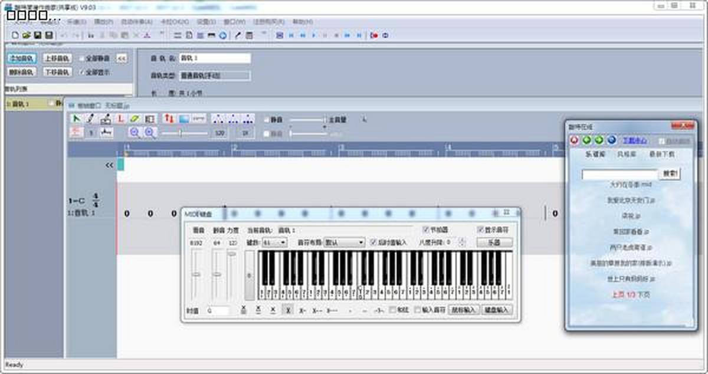Screen dimensions: 708x374
Task: Click the 搜索 search button
Action: pos(669,174)
